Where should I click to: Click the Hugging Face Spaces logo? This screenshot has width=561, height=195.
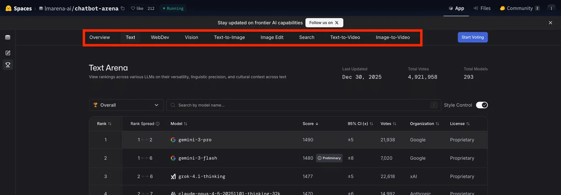[x=19, y=8]
